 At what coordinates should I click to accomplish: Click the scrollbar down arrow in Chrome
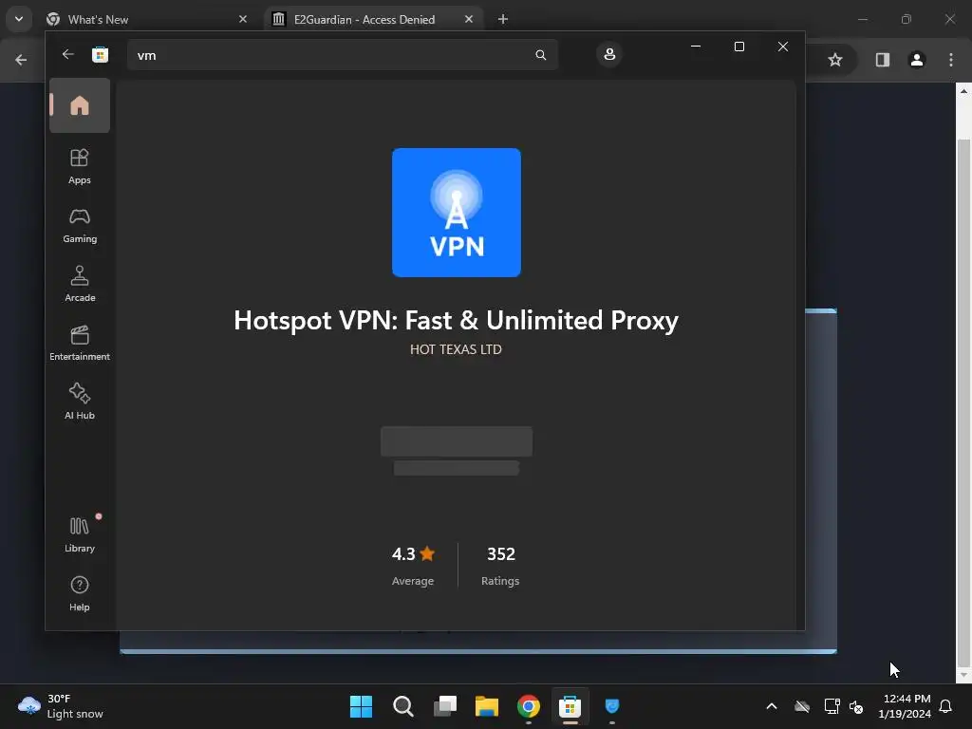tap(963, 675)
